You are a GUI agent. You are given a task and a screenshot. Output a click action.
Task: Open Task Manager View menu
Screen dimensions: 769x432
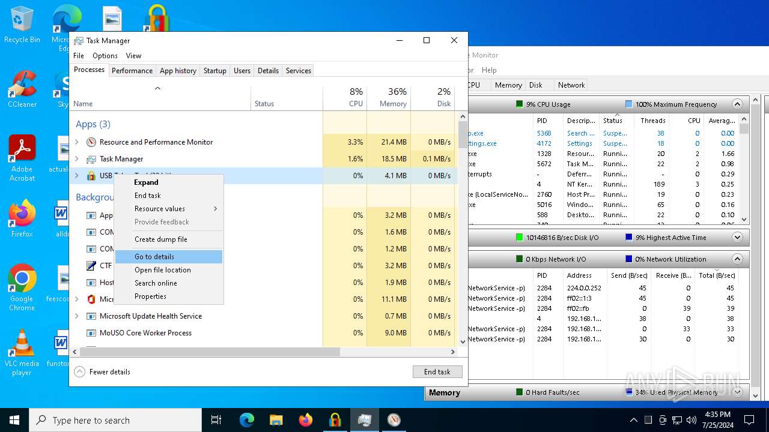[x=133, y=56]
